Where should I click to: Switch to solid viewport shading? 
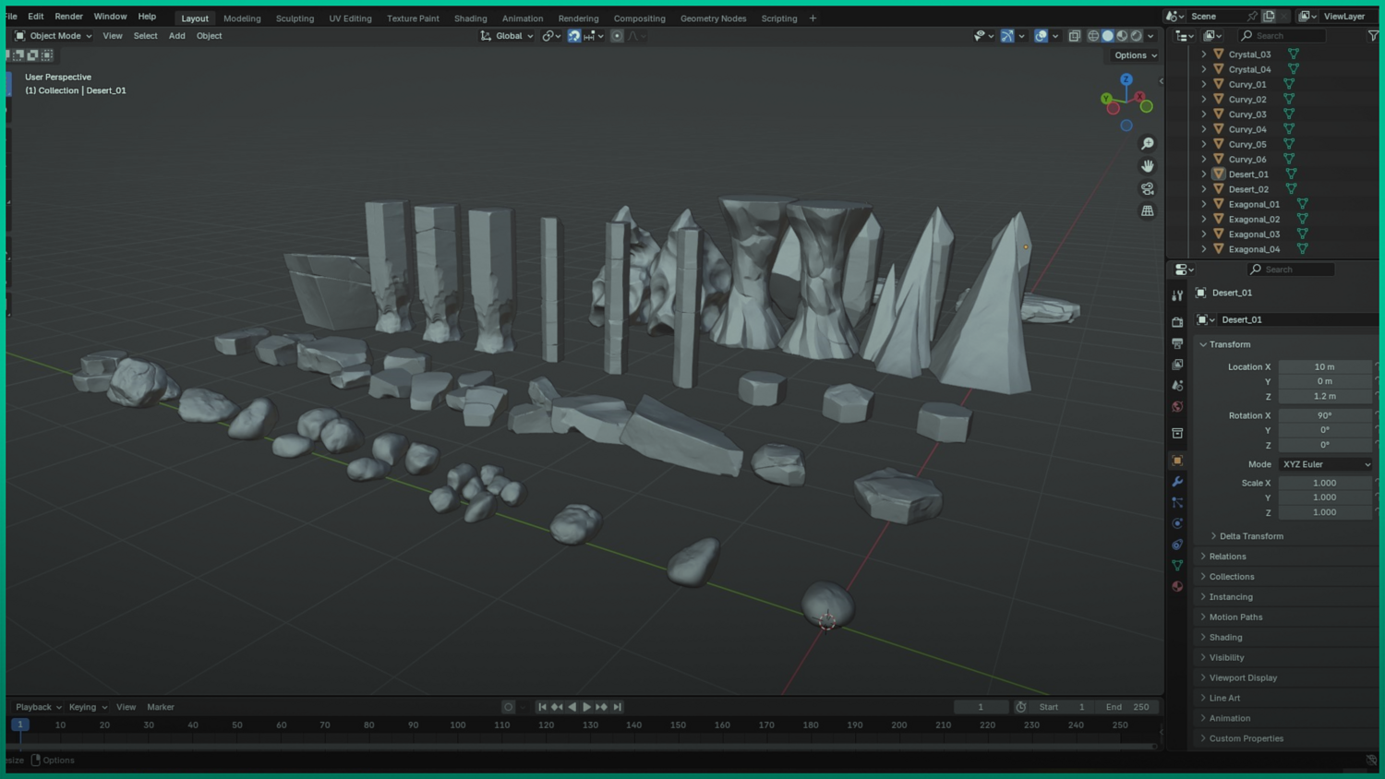1108,36
